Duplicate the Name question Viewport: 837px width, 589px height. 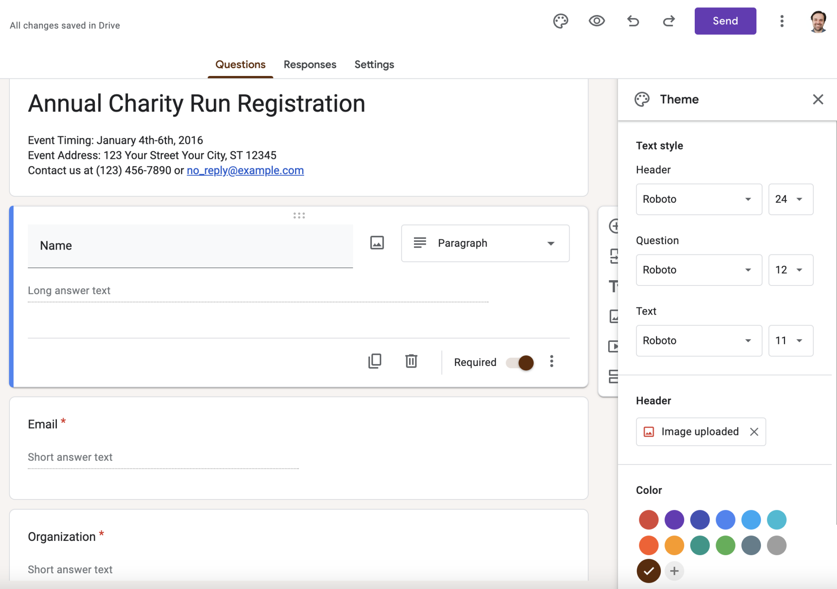[375, 361]
